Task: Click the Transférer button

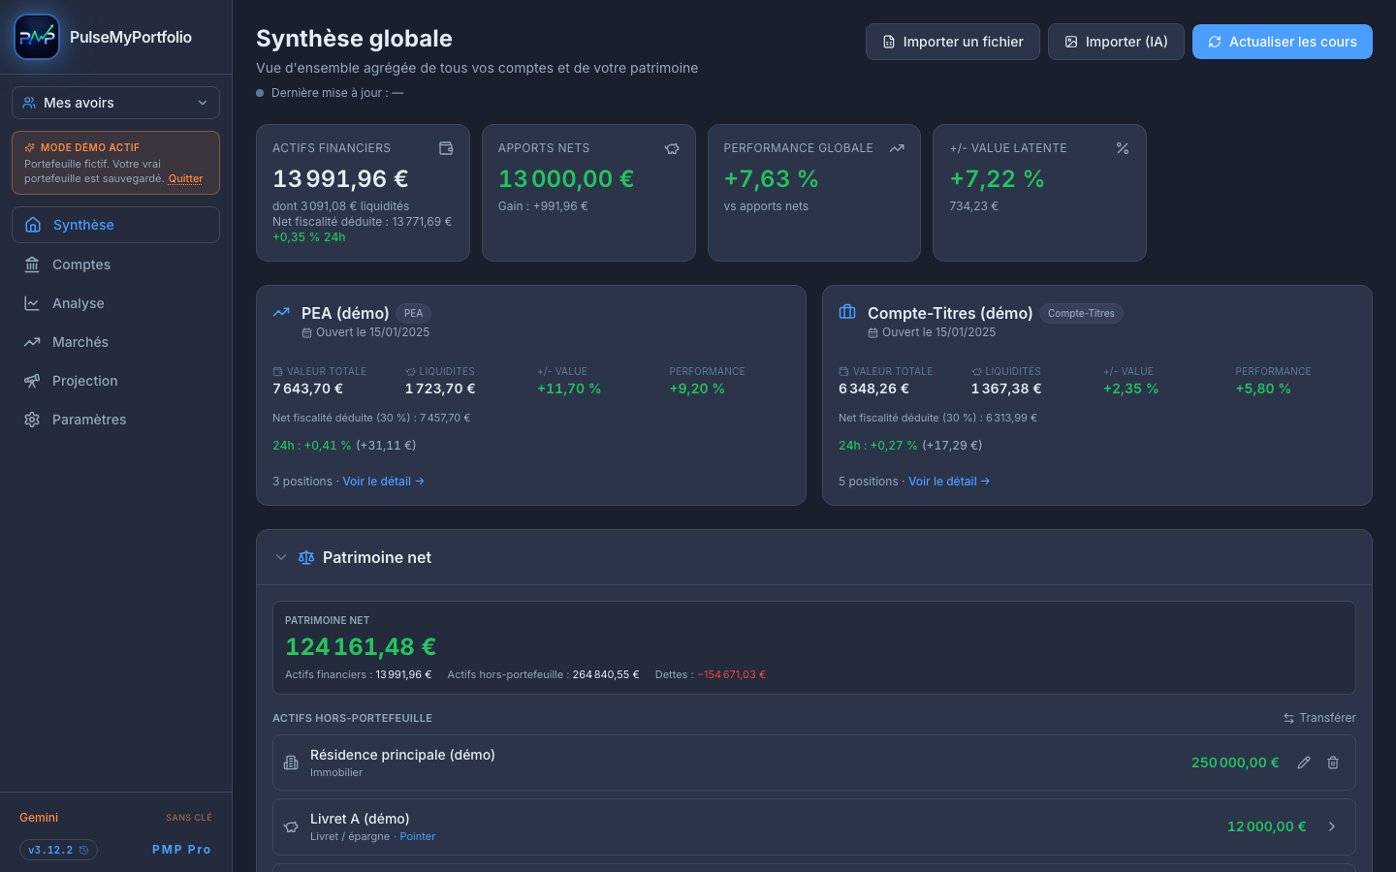Action: pos(1319,718)
